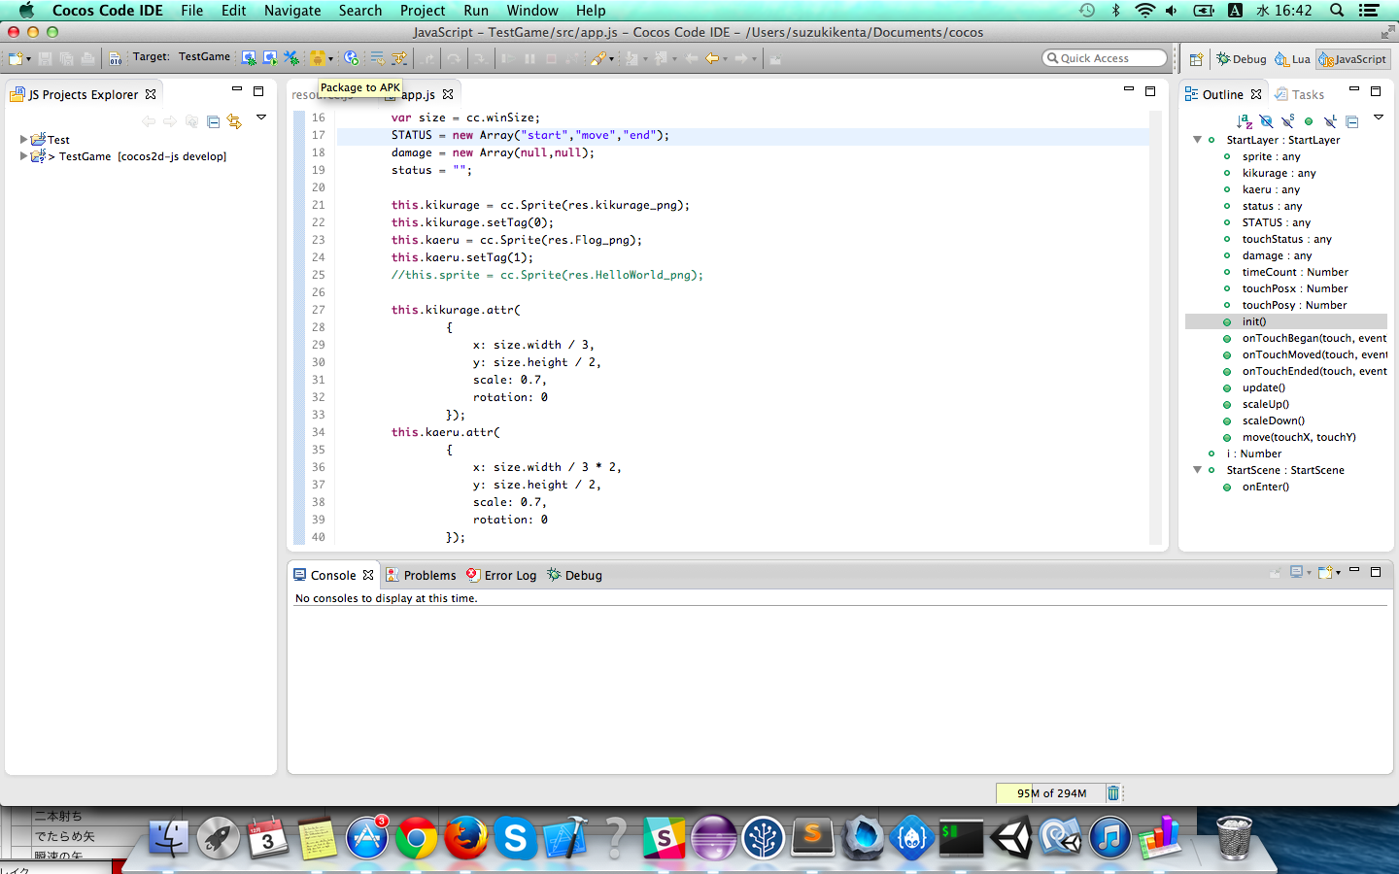Select the app.js editor tab
The height and width of the screenshot is (874, 1399).
[418, 94]
